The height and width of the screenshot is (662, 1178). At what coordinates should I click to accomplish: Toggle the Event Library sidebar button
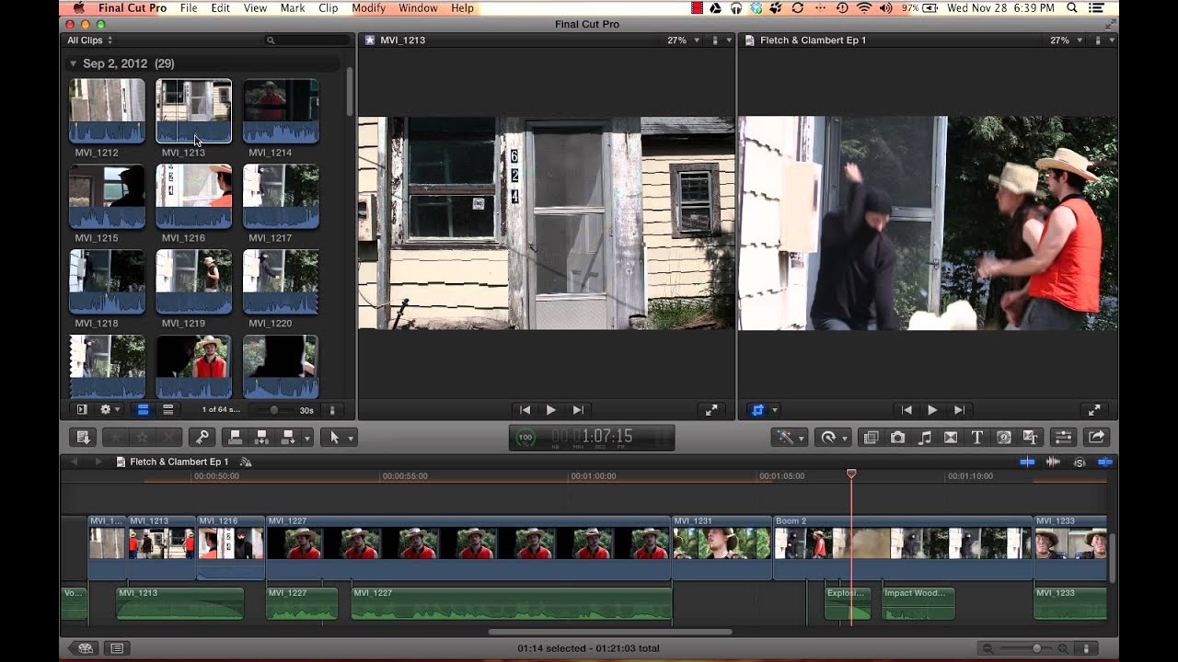(x=81, y=410)
